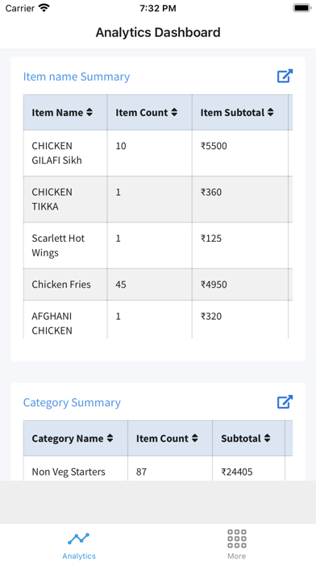Image resolution: width=316 pixels, height=561 pixels.
Task: Sort by Item Count in item table
Action: (x=174, y=113)
